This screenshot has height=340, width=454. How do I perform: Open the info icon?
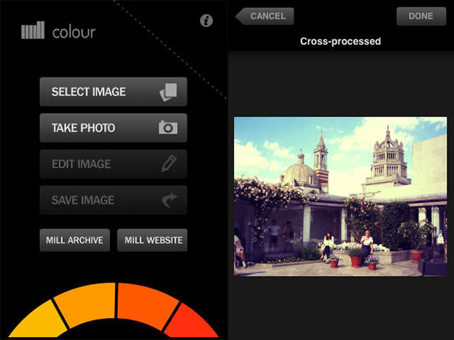coord(207,21)
